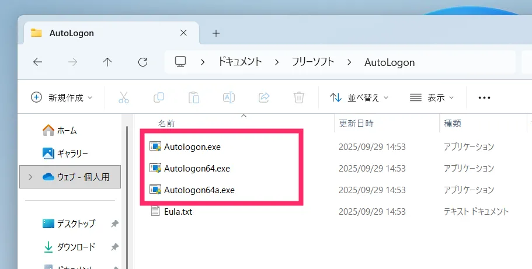The image size is (532, 269).
Task: Select the AutoLogon window tab
Action: point(112,33)
